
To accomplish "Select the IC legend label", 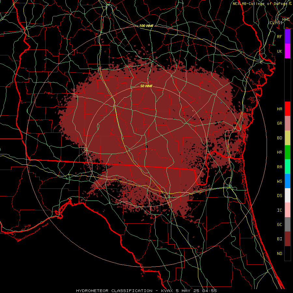I will point(280,210).
